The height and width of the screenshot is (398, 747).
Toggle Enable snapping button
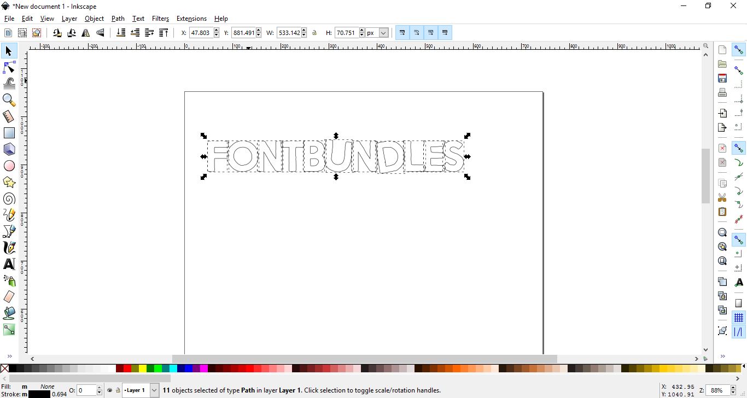[739, 50]
